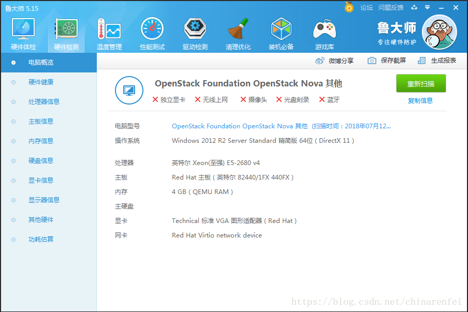This screenshot has width=468, height=312.
Task: Open 论坛 forum link
Action: [367, 8]
